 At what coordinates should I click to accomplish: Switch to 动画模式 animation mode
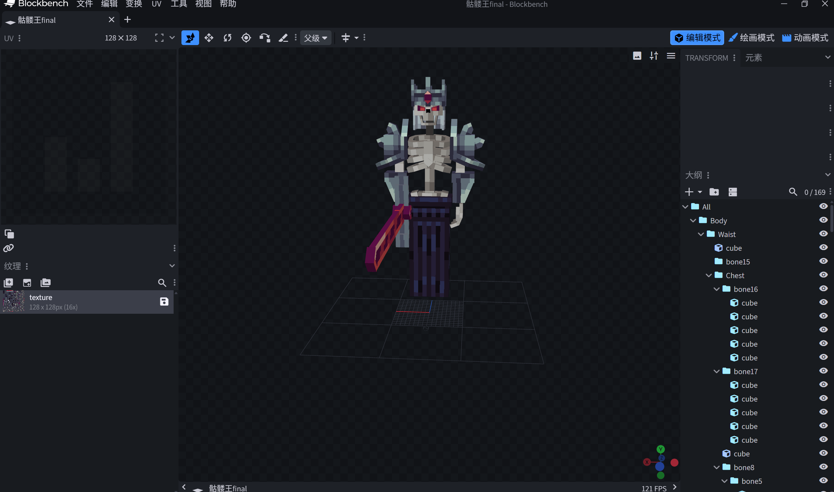(x=805, y=38)
